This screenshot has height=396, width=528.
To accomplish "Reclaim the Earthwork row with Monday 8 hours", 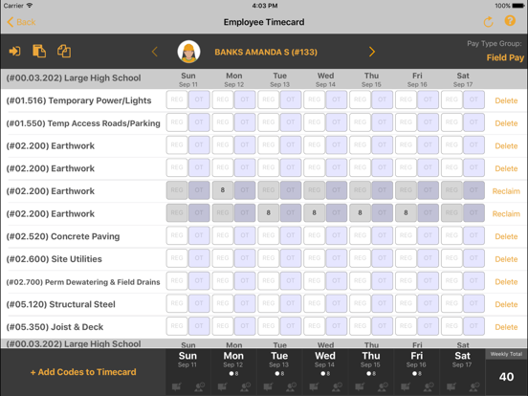I will tap(506, 191).
